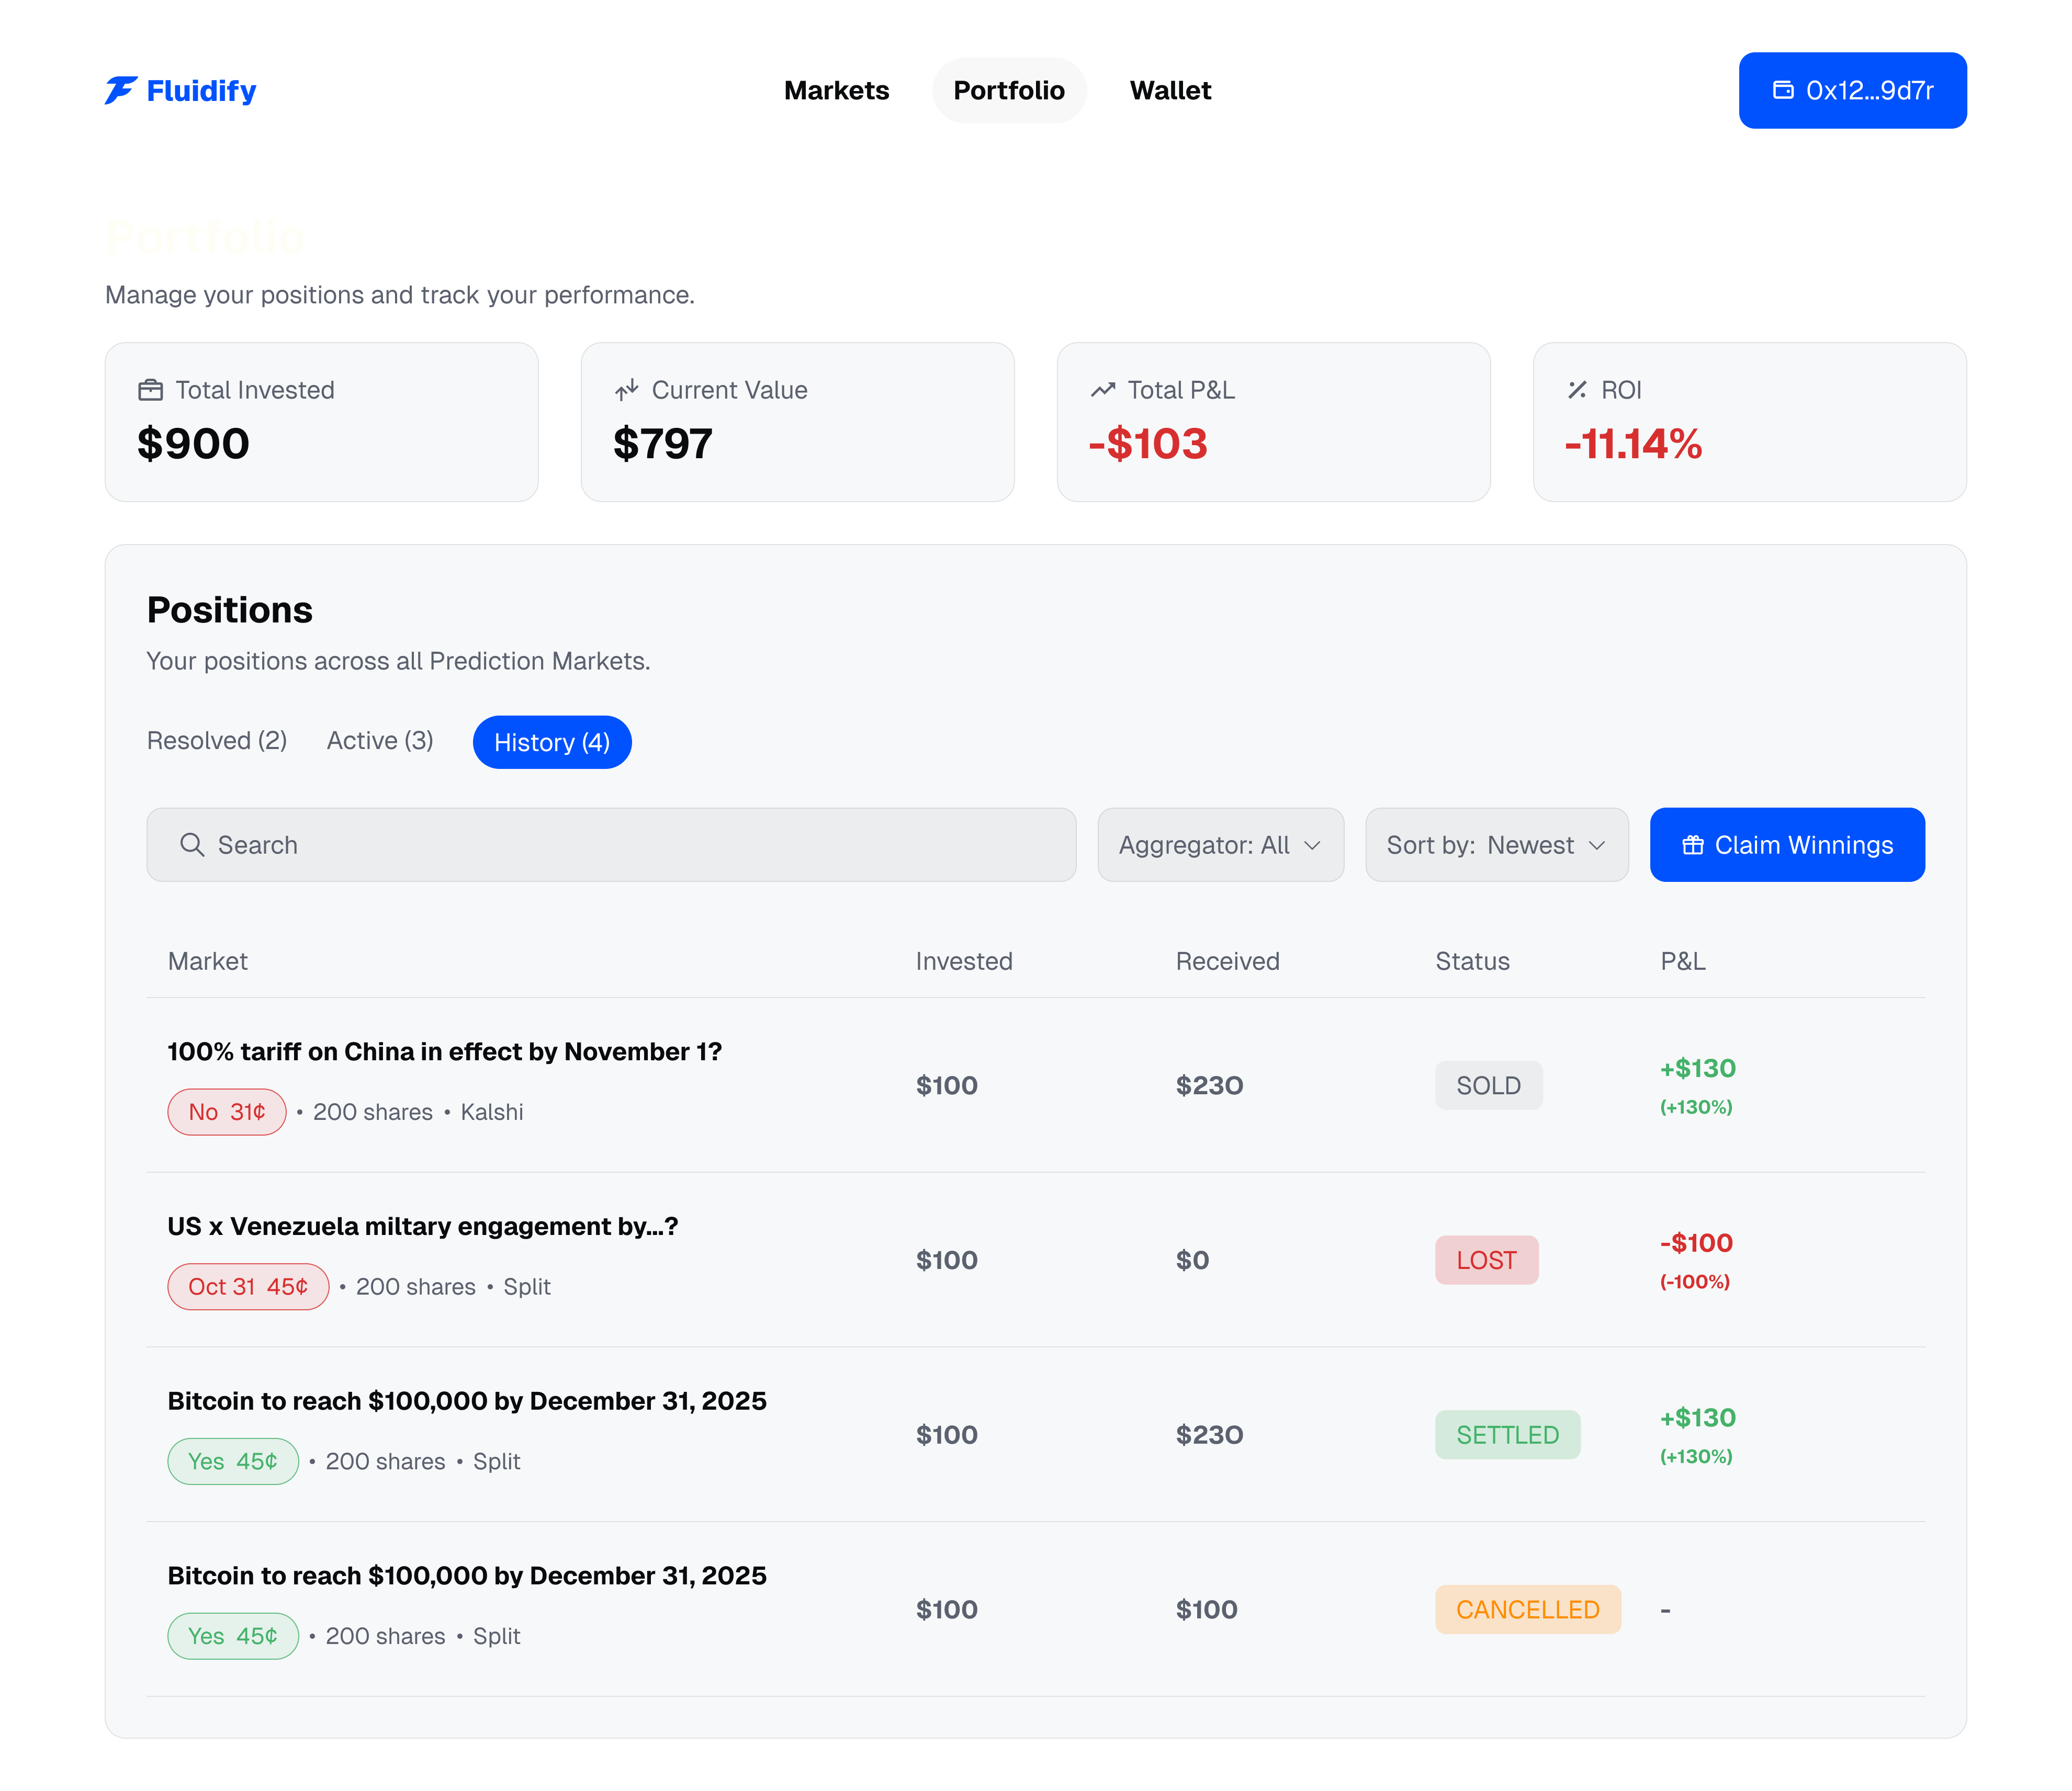This screenshot has width=2072, height=1791.
Task: Expand the Sort by chevron arrow
Action: (1597, 845)
